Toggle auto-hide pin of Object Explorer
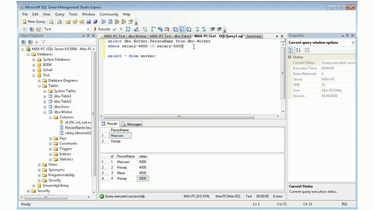 (x=88, y=36)
